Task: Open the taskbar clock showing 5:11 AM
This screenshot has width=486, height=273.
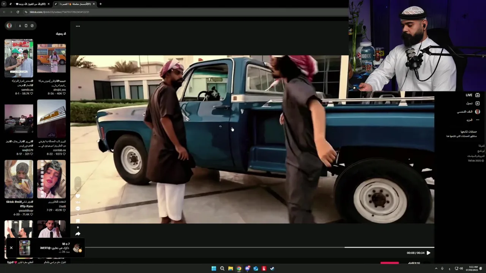Action: click(x=471, y=268)
